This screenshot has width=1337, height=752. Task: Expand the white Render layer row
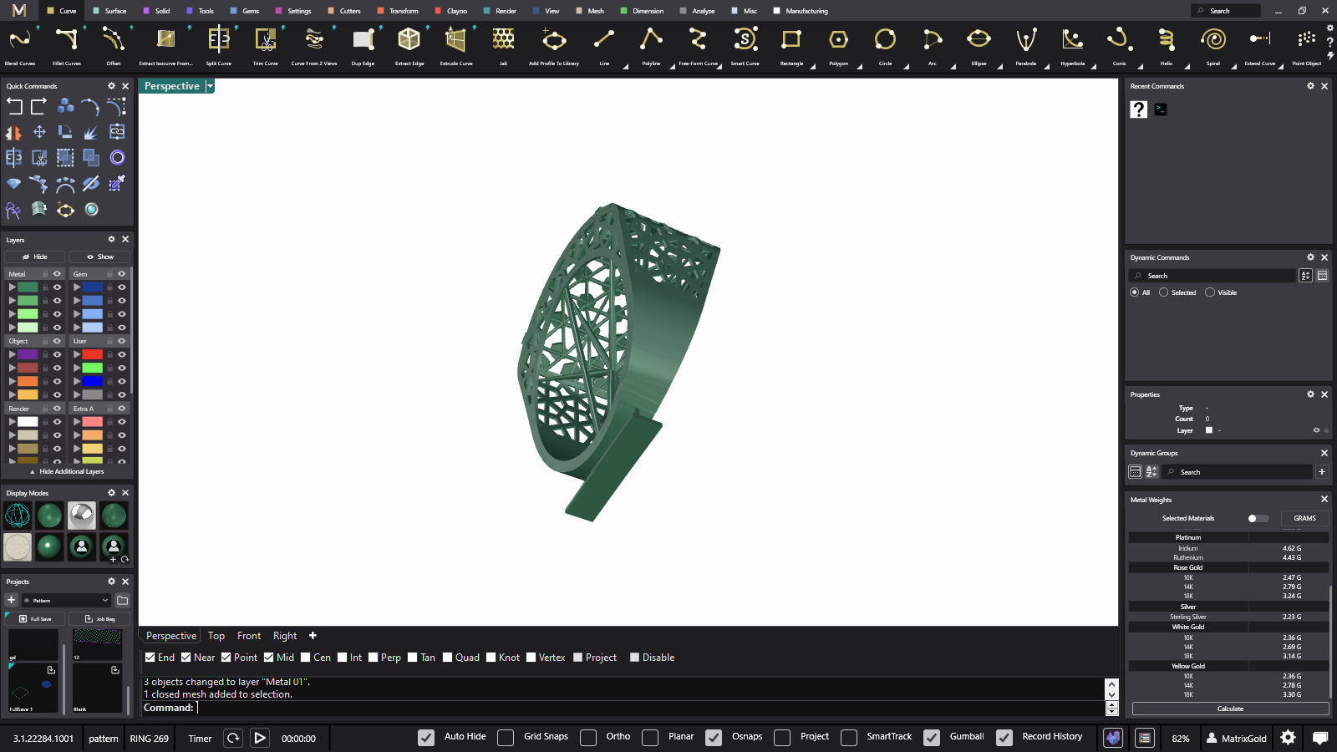[13, 422]
